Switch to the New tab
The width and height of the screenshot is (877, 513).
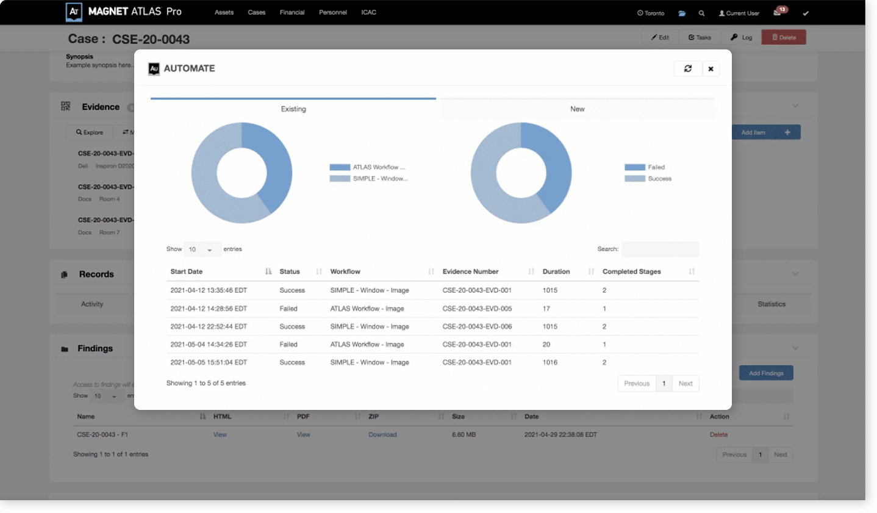(577, 109)
